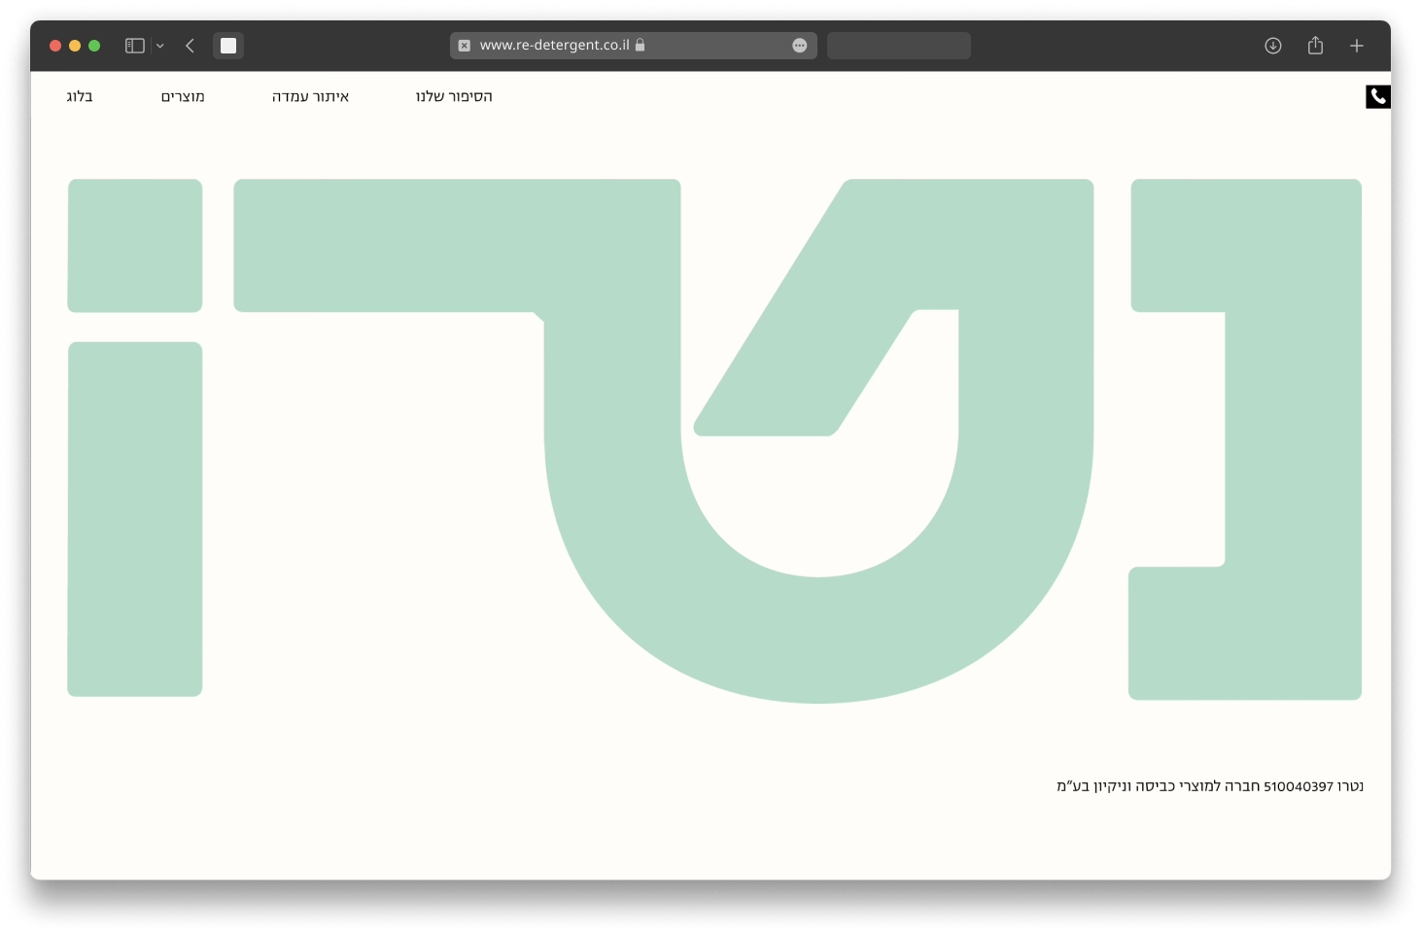Toggle the Safari sidebar button
This screenshot has width=1421, height=934.
135,46
